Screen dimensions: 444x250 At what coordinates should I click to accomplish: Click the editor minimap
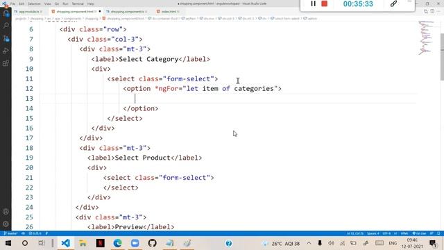pyautogui.click(x=426, y=37)
